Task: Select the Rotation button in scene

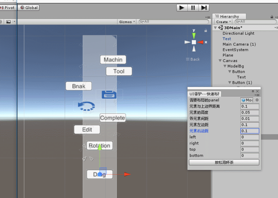Action: coord(100,145)
